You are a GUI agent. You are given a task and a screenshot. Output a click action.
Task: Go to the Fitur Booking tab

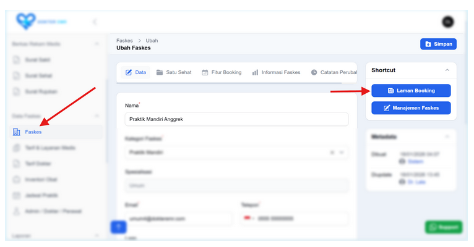tap(222, 72)
